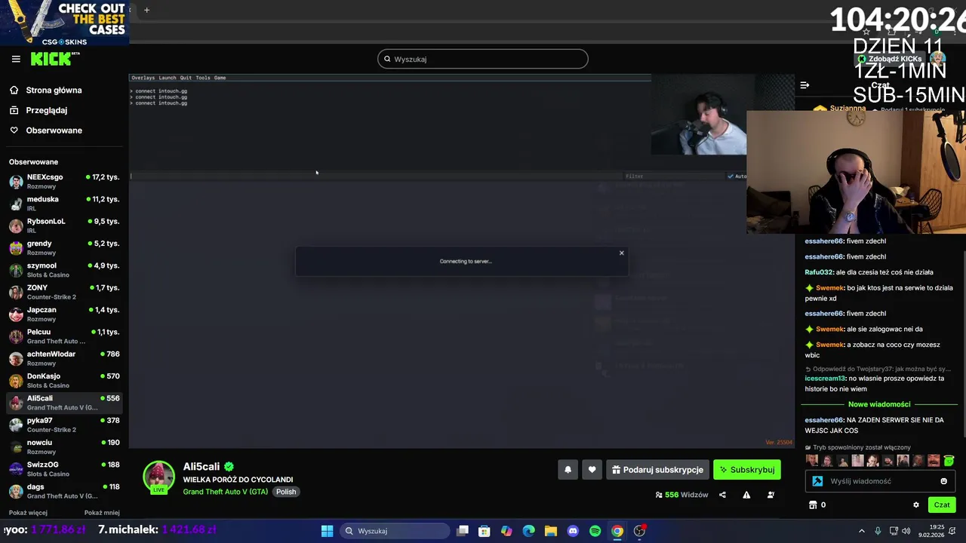Click the report warning triangle icon
Image resolution: width=966 pixels, height=543 pixels.
[746, 495]
